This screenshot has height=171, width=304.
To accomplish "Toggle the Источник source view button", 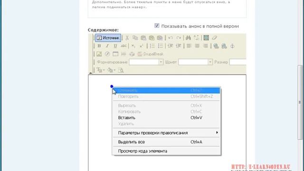I will [108, 38].
